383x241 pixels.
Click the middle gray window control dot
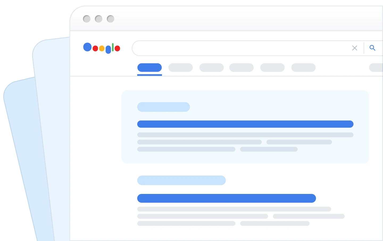coord(99,19)
